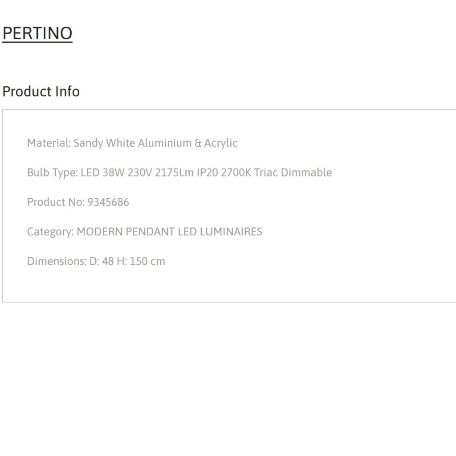Image resolution: width=456 pixels, height=456 pixels.
Task: Click product number 9345686
Action: [108, 202]
